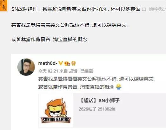Open meth0d- username link
166x130 pixels.
48,63
